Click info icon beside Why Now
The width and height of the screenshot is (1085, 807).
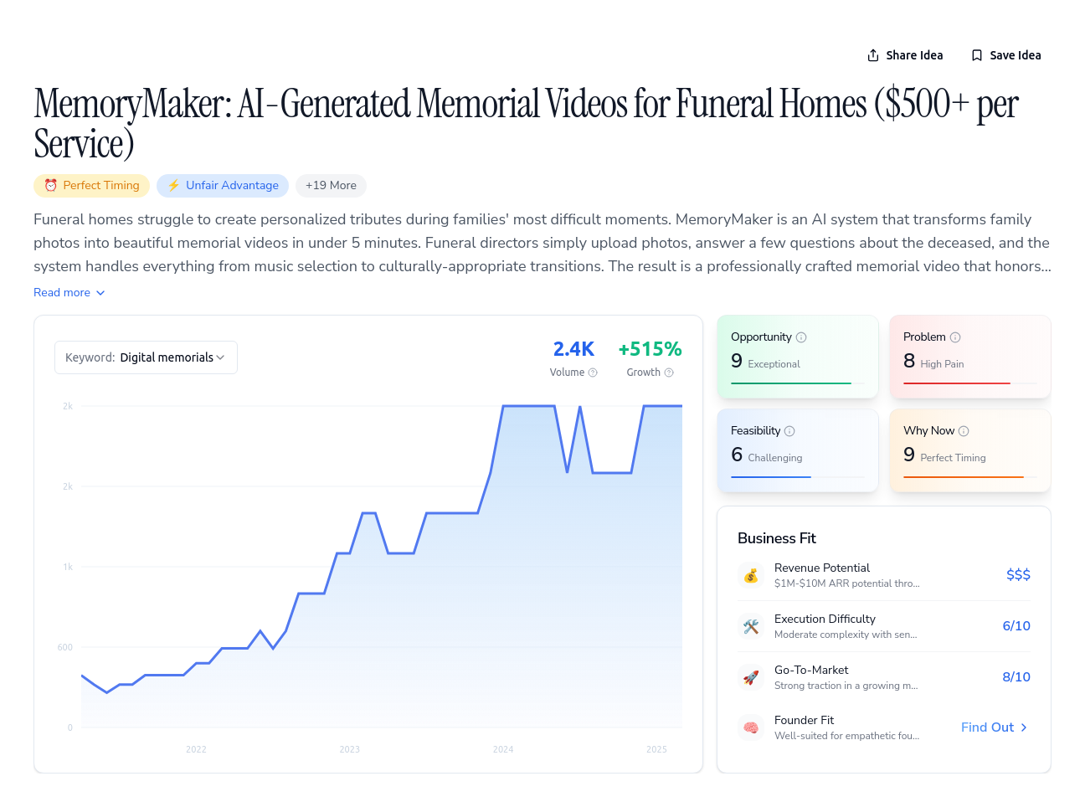pos(964,431)
